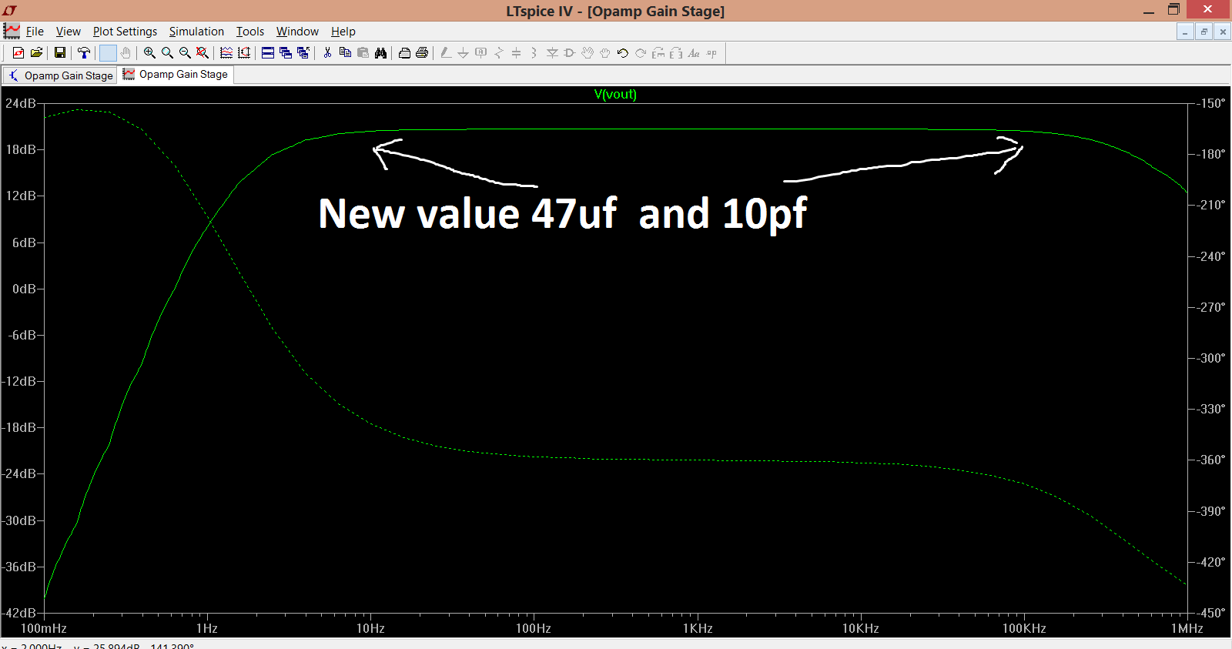Switch to the schematic Opamp Gain Stage tab
The width and height of the screenshot is (1232, 649).
[60, 75]
